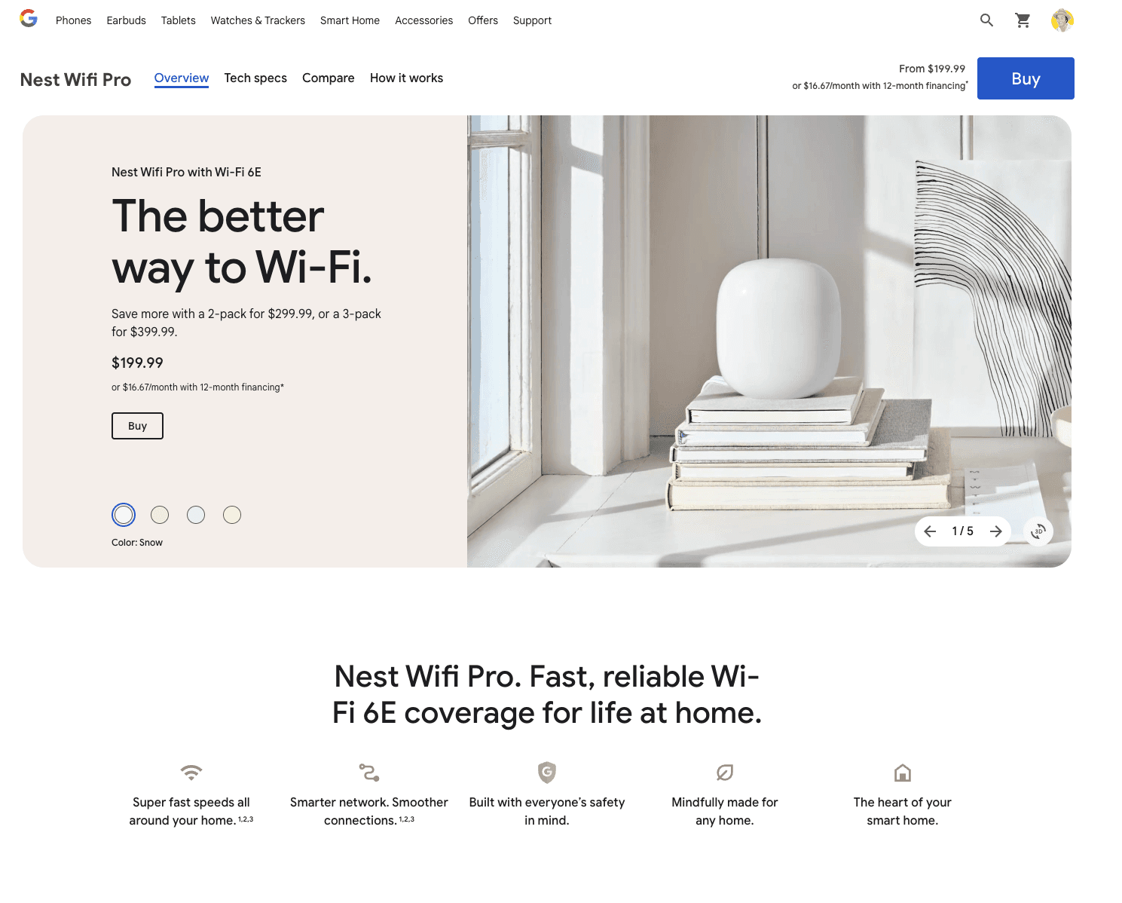Select the second color swatch option
The height and width of the screenshot is (903, 1122).
click(x=160, y=515)
